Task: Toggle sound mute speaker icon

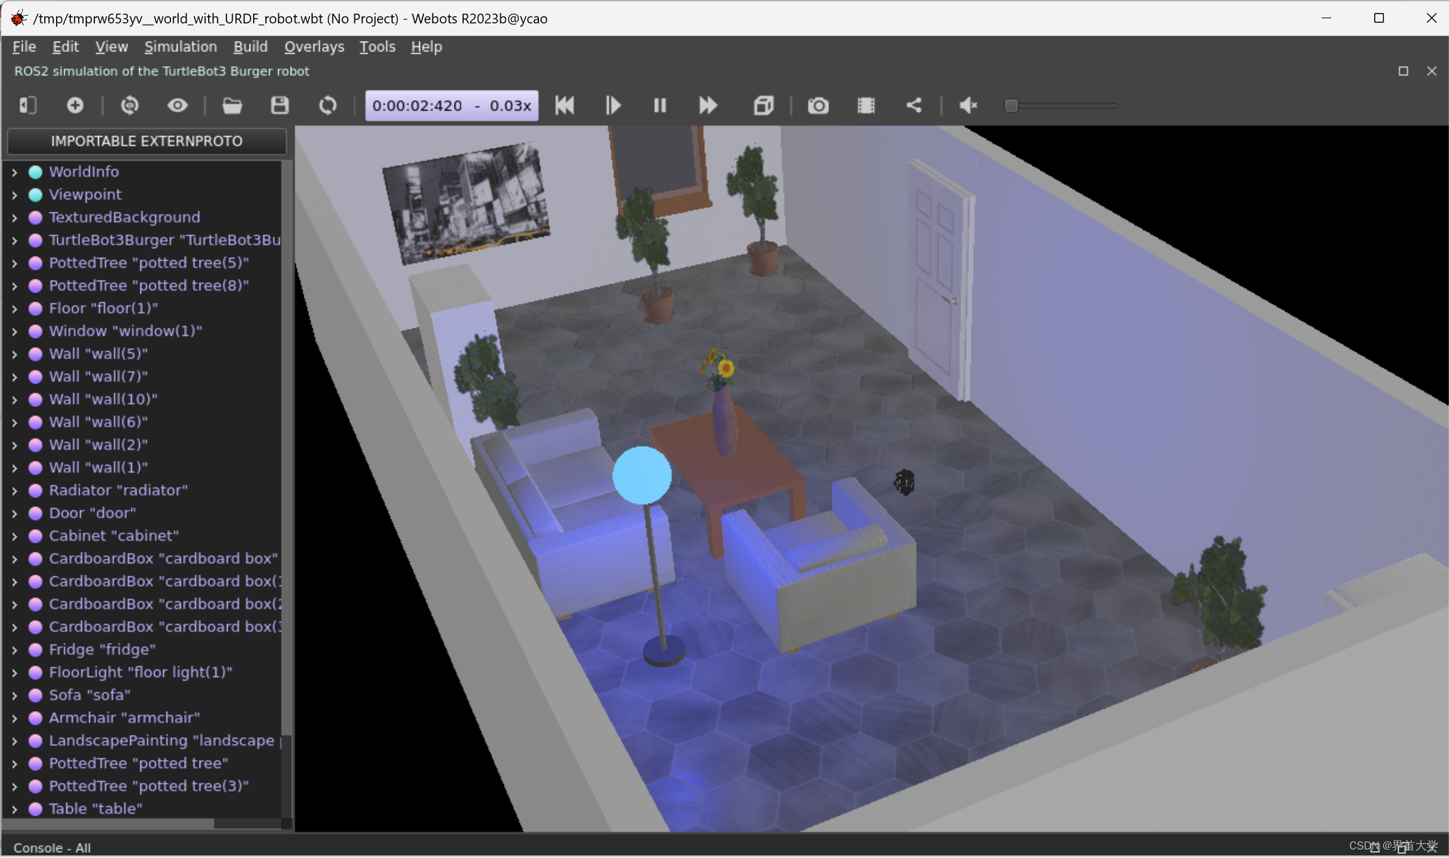Action: pos(968,105)
